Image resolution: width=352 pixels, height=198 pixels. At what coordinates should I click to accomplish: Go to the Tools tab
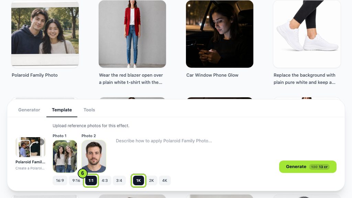coord(89,110)
